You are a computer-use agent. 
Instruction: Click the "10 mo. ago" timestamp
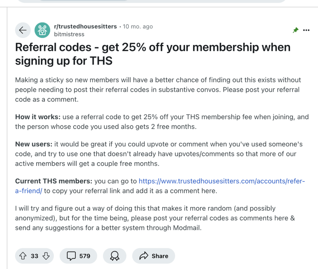point(138,27)
